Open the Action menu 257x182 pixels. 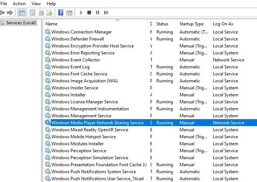19,4
